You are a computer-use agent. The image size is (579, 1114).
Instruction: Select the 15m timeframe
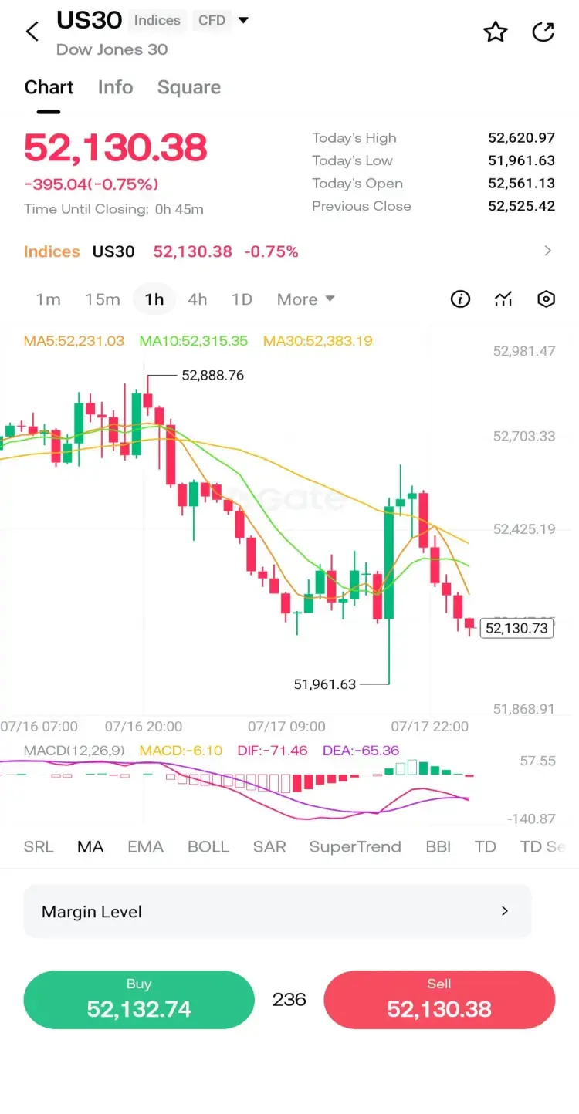point(103,299)
